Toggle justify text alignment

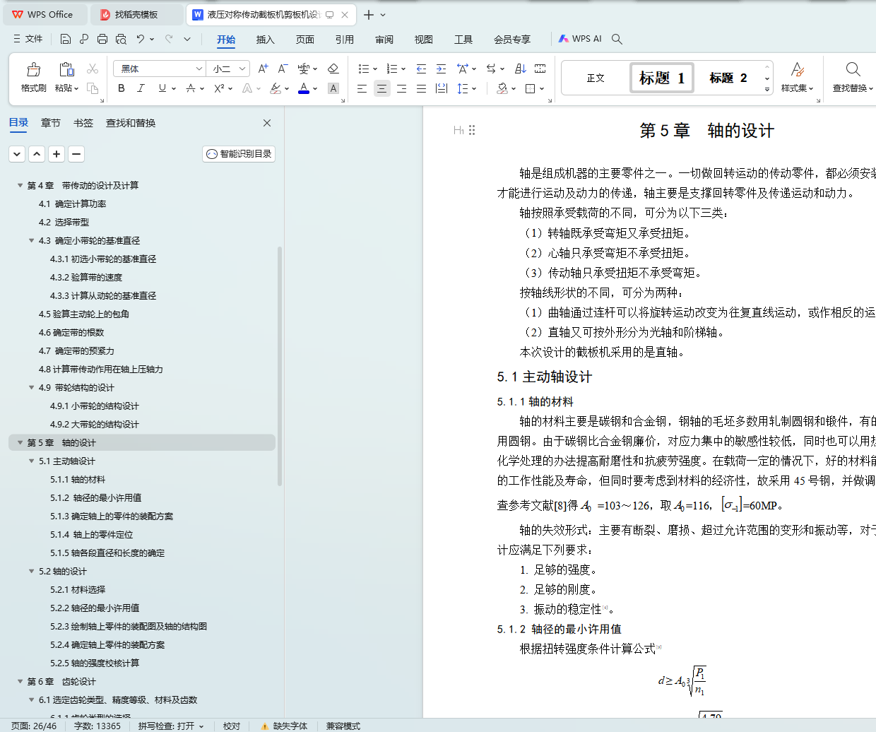[421, 88]
